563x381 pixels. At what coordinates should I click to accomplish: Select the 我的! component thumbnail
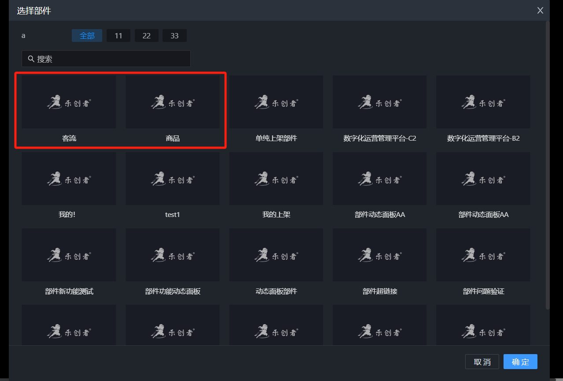(69, 179)
